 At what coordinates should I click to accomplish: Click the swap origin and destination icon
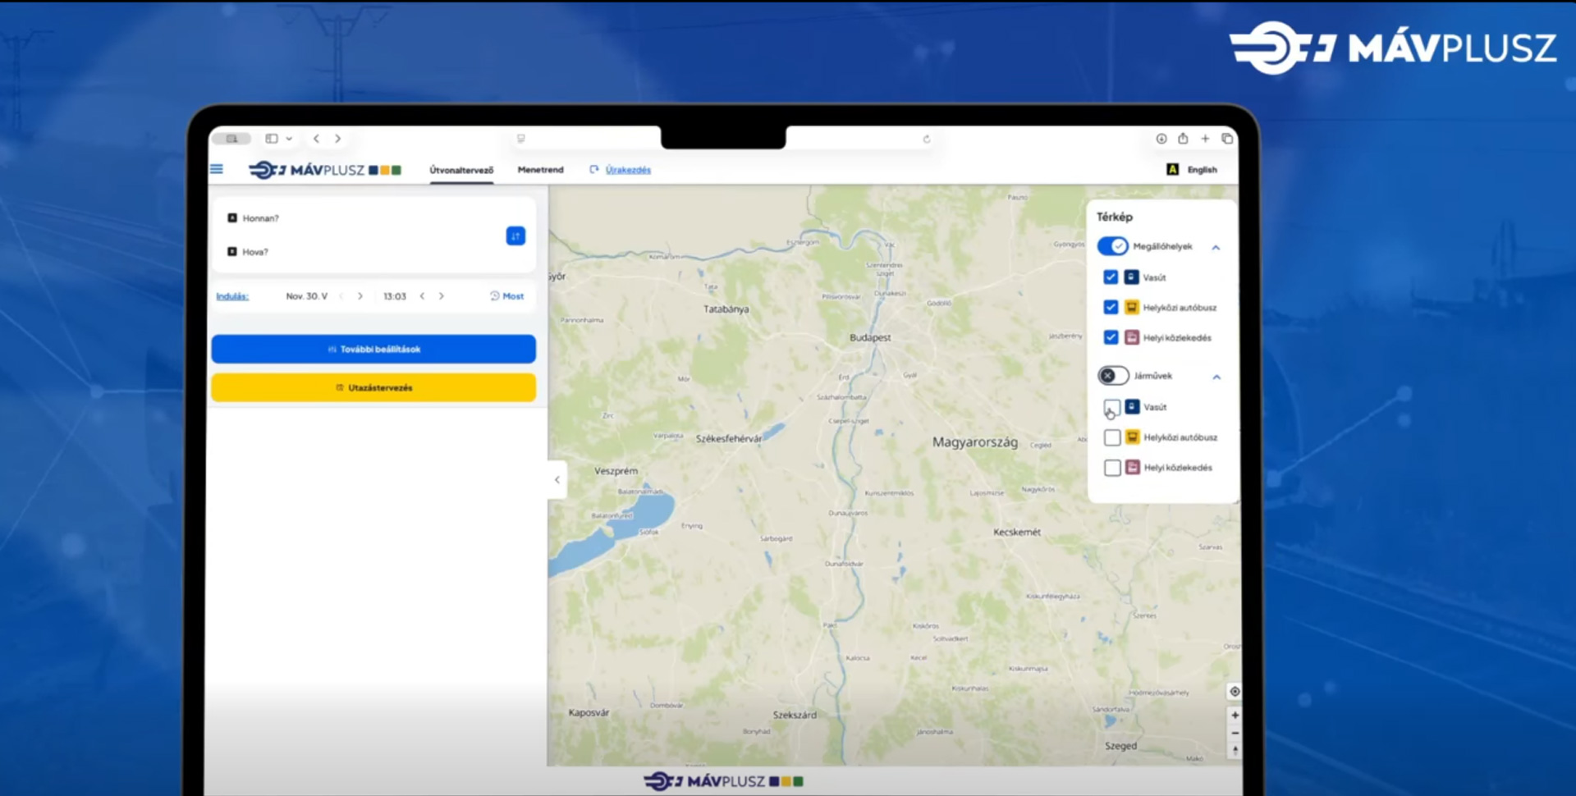coord(515,236)
